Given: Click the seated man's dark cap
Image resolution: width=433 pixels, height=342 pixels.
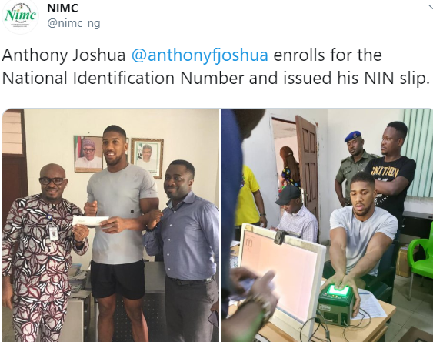Looking at the screenshot, I should [288, 195].
